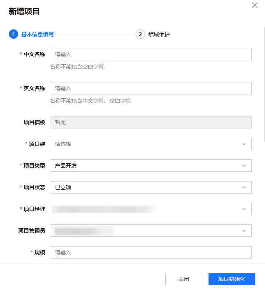Image resolution: width=265 pixels, height=291 pixels.
Task: Open the 项目经理 selection box
Action: coord(151,209)
